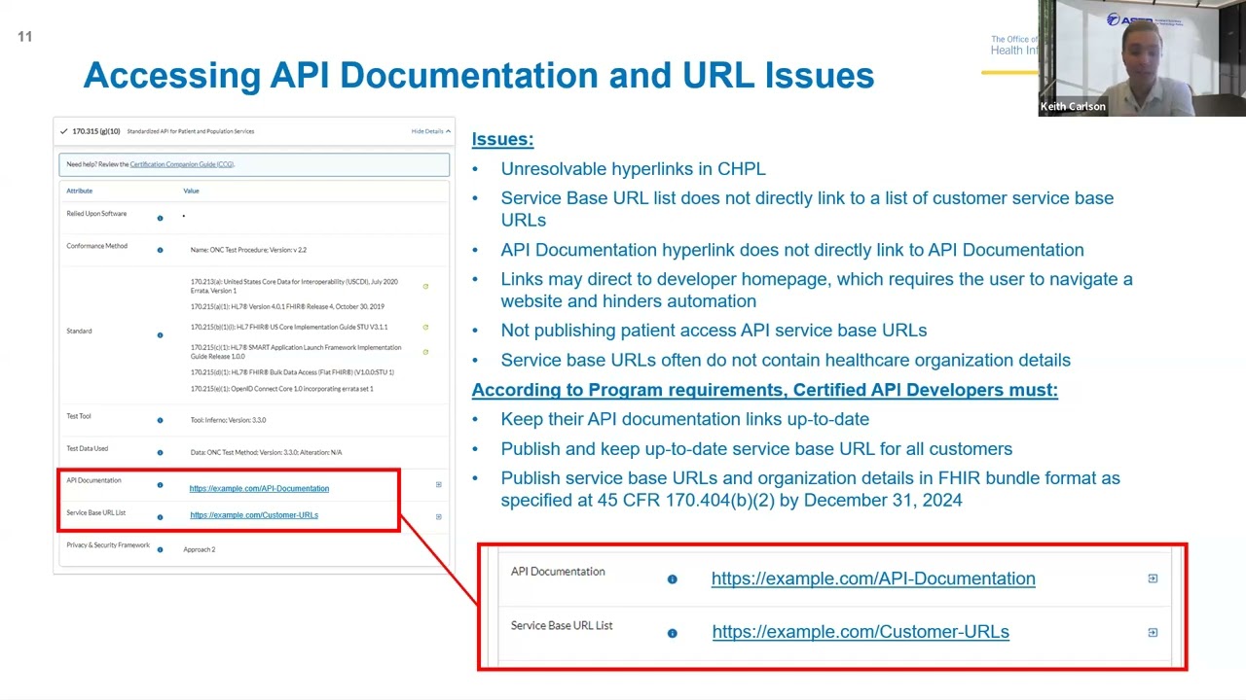
Task: Click small table's external-link icon on Service Base URL row
Action: (x=438, y=516)
